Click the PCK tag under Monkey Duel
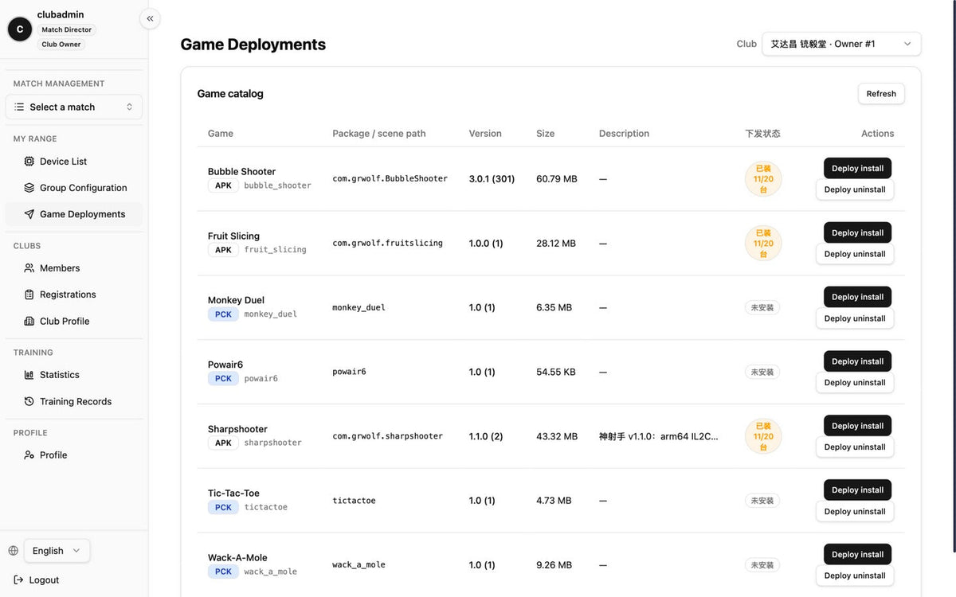This screenshot has height=597, width=956. click(223, 314)
